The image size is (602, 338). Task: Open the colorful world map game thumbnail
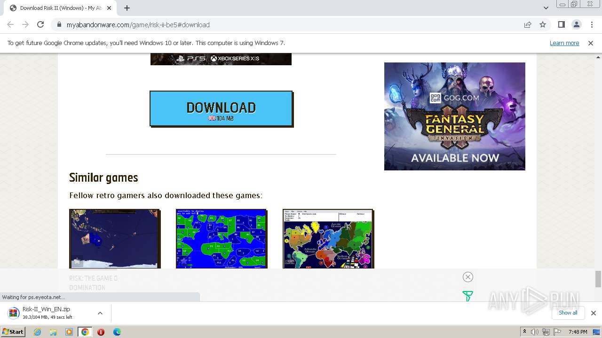[328, 238]
